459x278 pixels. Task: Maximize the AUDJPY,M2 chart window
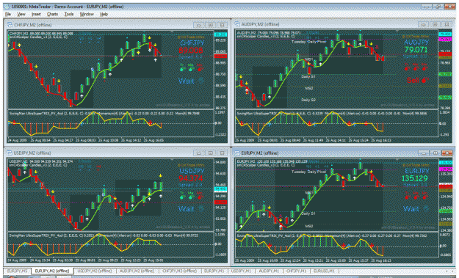[x=435, y=24]
